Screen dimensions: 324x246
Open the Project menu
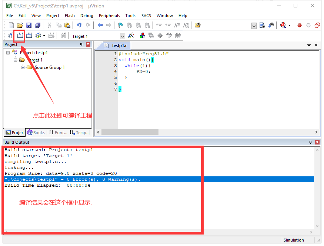click(x=53, y=16)
